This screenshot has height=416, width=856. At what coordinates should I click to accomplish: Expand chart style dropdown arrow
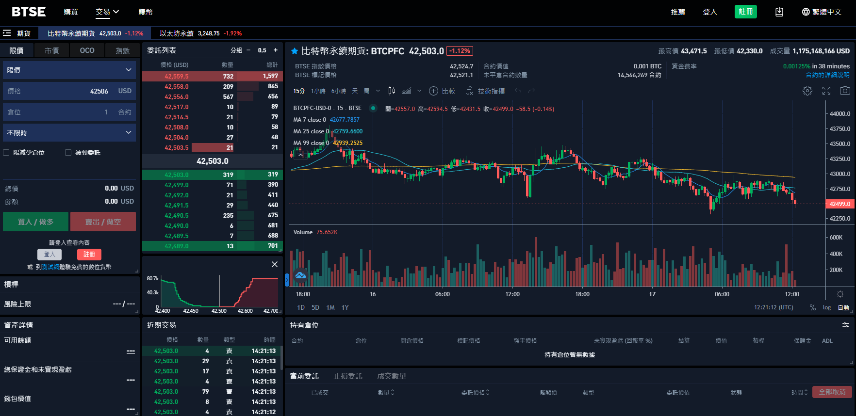pos(419,91)
